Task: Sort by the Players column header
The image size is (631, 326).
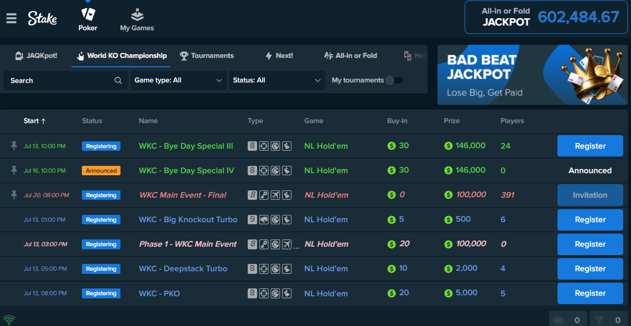Action: pyautogui.click(x=512, y=120)
